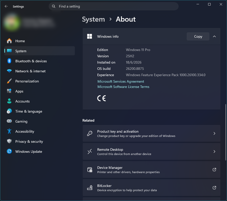The height and width of the screenshot is (201, 227).
Task: Open Product key and activation chevron
Action: (x=214, y=133)
